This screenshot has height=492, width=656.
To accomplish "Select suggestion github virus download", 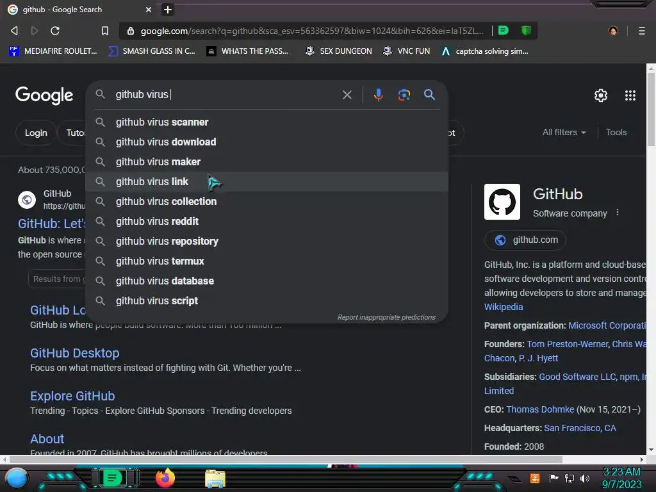I will 266,142.
